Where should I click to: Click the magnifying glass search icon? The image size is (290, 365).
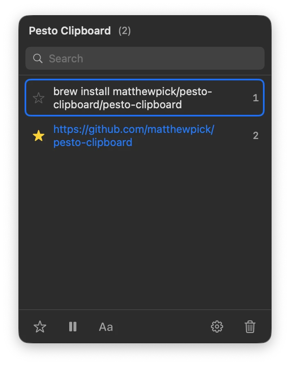[x=38, y=58]
